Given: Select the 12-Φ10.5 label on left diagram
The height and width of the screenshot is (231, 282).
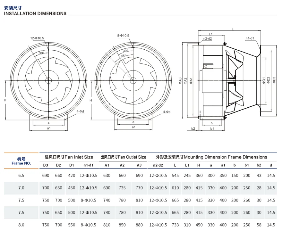Looking at the screenshot, I should click(37, 38).
